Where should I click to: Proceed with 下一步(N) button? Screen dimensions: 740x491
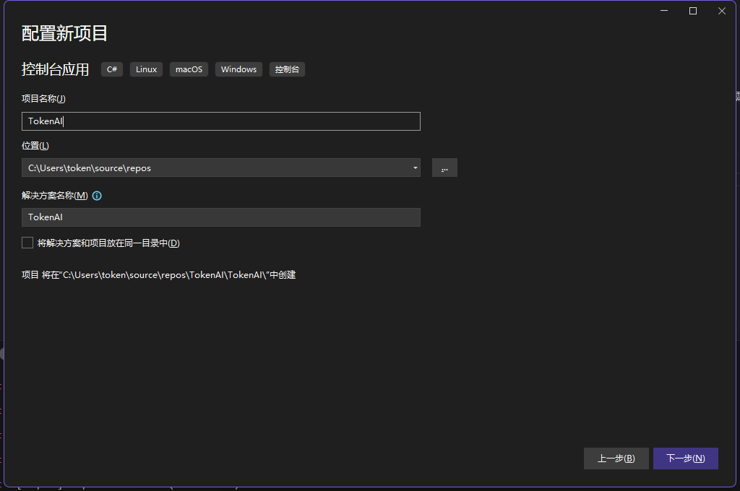tap(685, 459)
